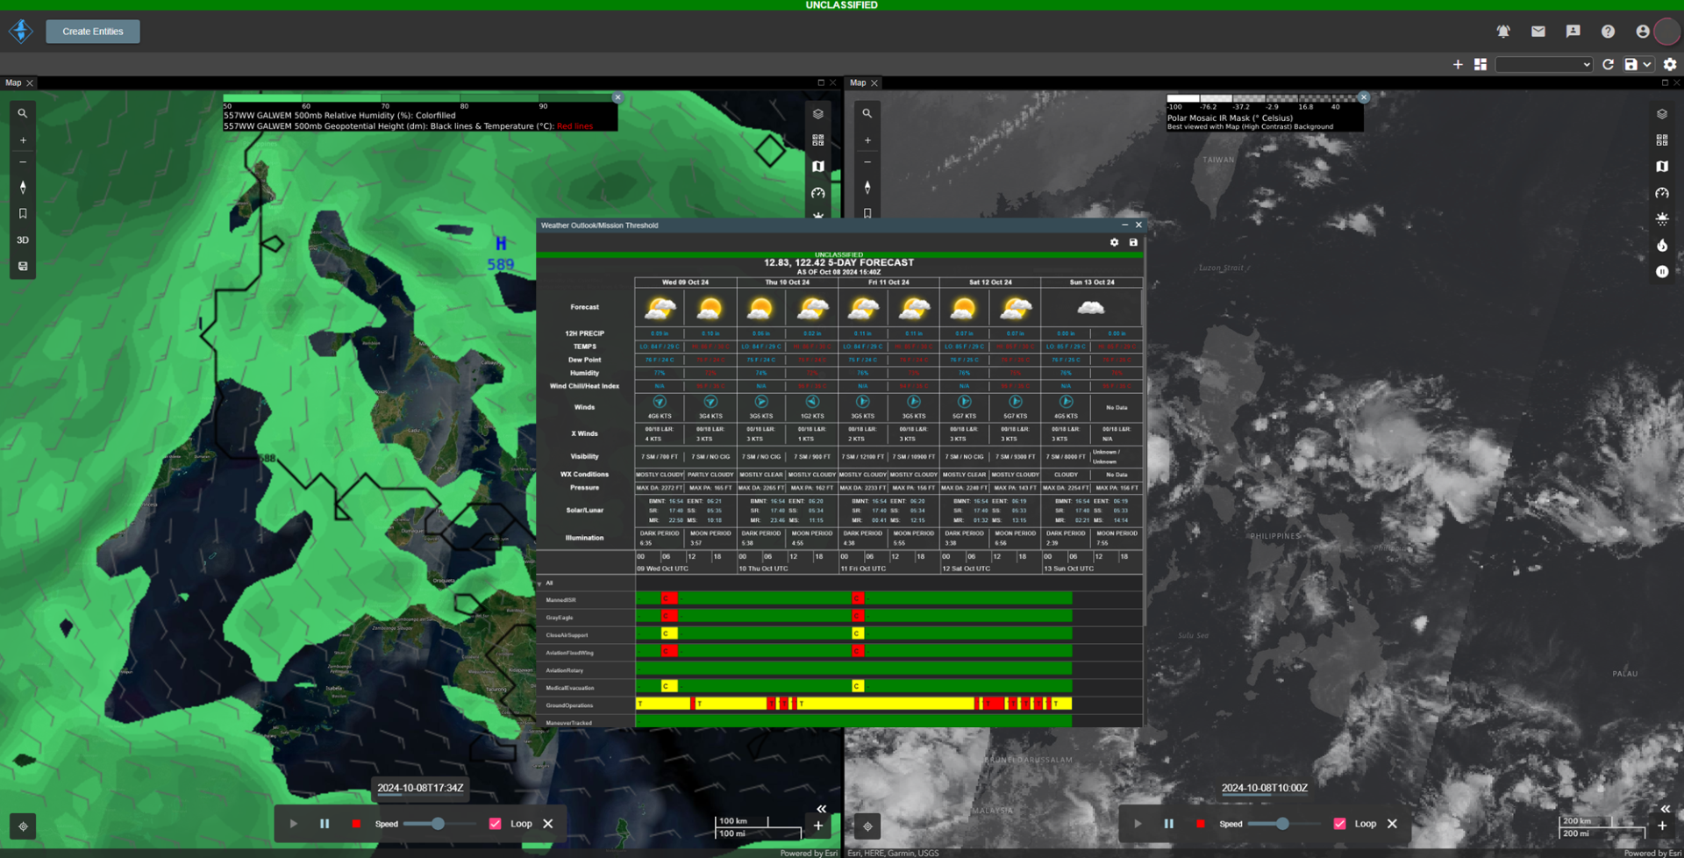Stop the right map animation
Screen dimensions: 1684x858
coord(1200,824)
